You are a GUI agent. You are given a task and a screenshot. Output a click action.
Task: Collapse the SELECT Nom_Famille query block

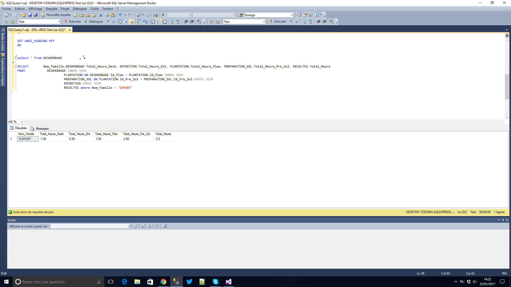[15, 66]
